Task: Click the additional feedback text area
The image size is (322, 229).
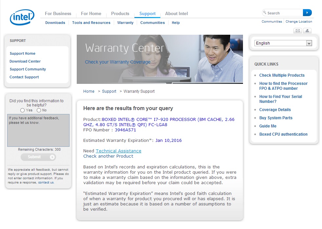Action: point(38,130)
